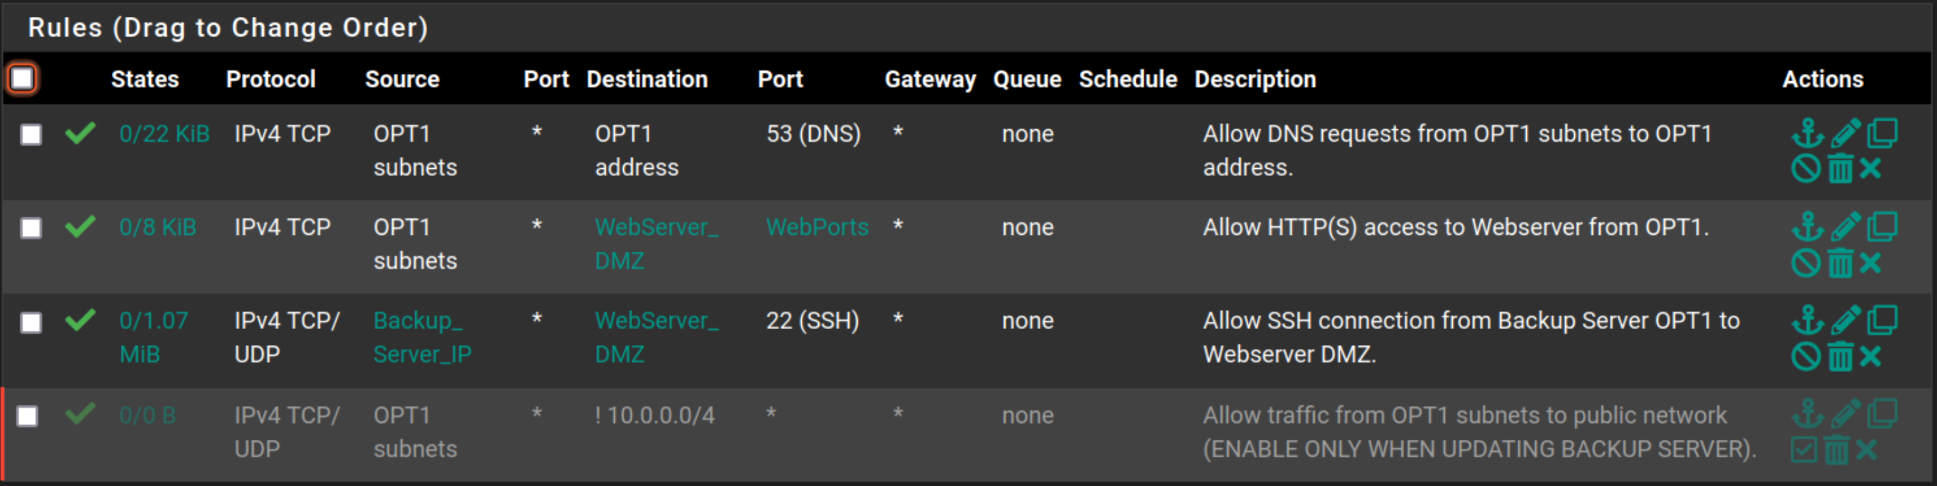This screenshot has height=486, width=1937.
Task: Open the 0/1.07 MiB states link
Action: coord(153,337)
